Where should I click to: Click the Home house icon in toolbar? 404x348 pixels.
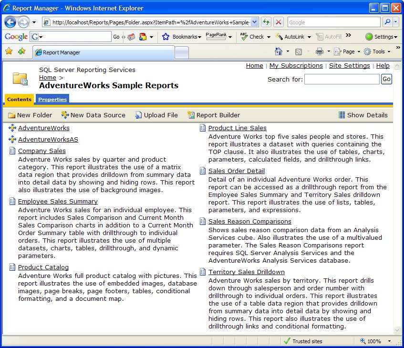(x=279, y=51)
